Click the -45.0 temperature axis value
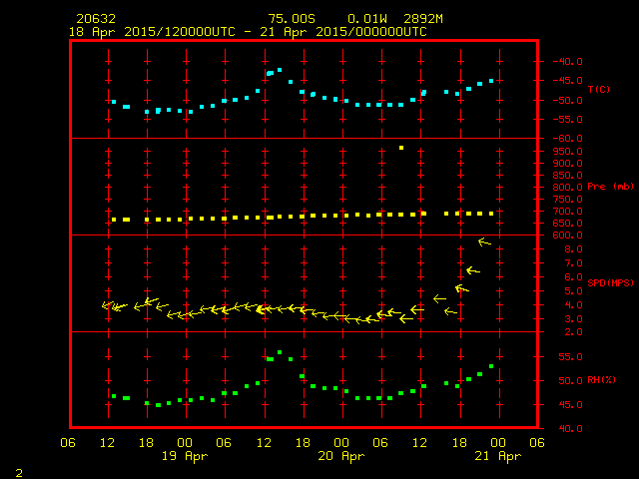Image resolution: width=639 pixels, height=479 pixels. (568, 81)
